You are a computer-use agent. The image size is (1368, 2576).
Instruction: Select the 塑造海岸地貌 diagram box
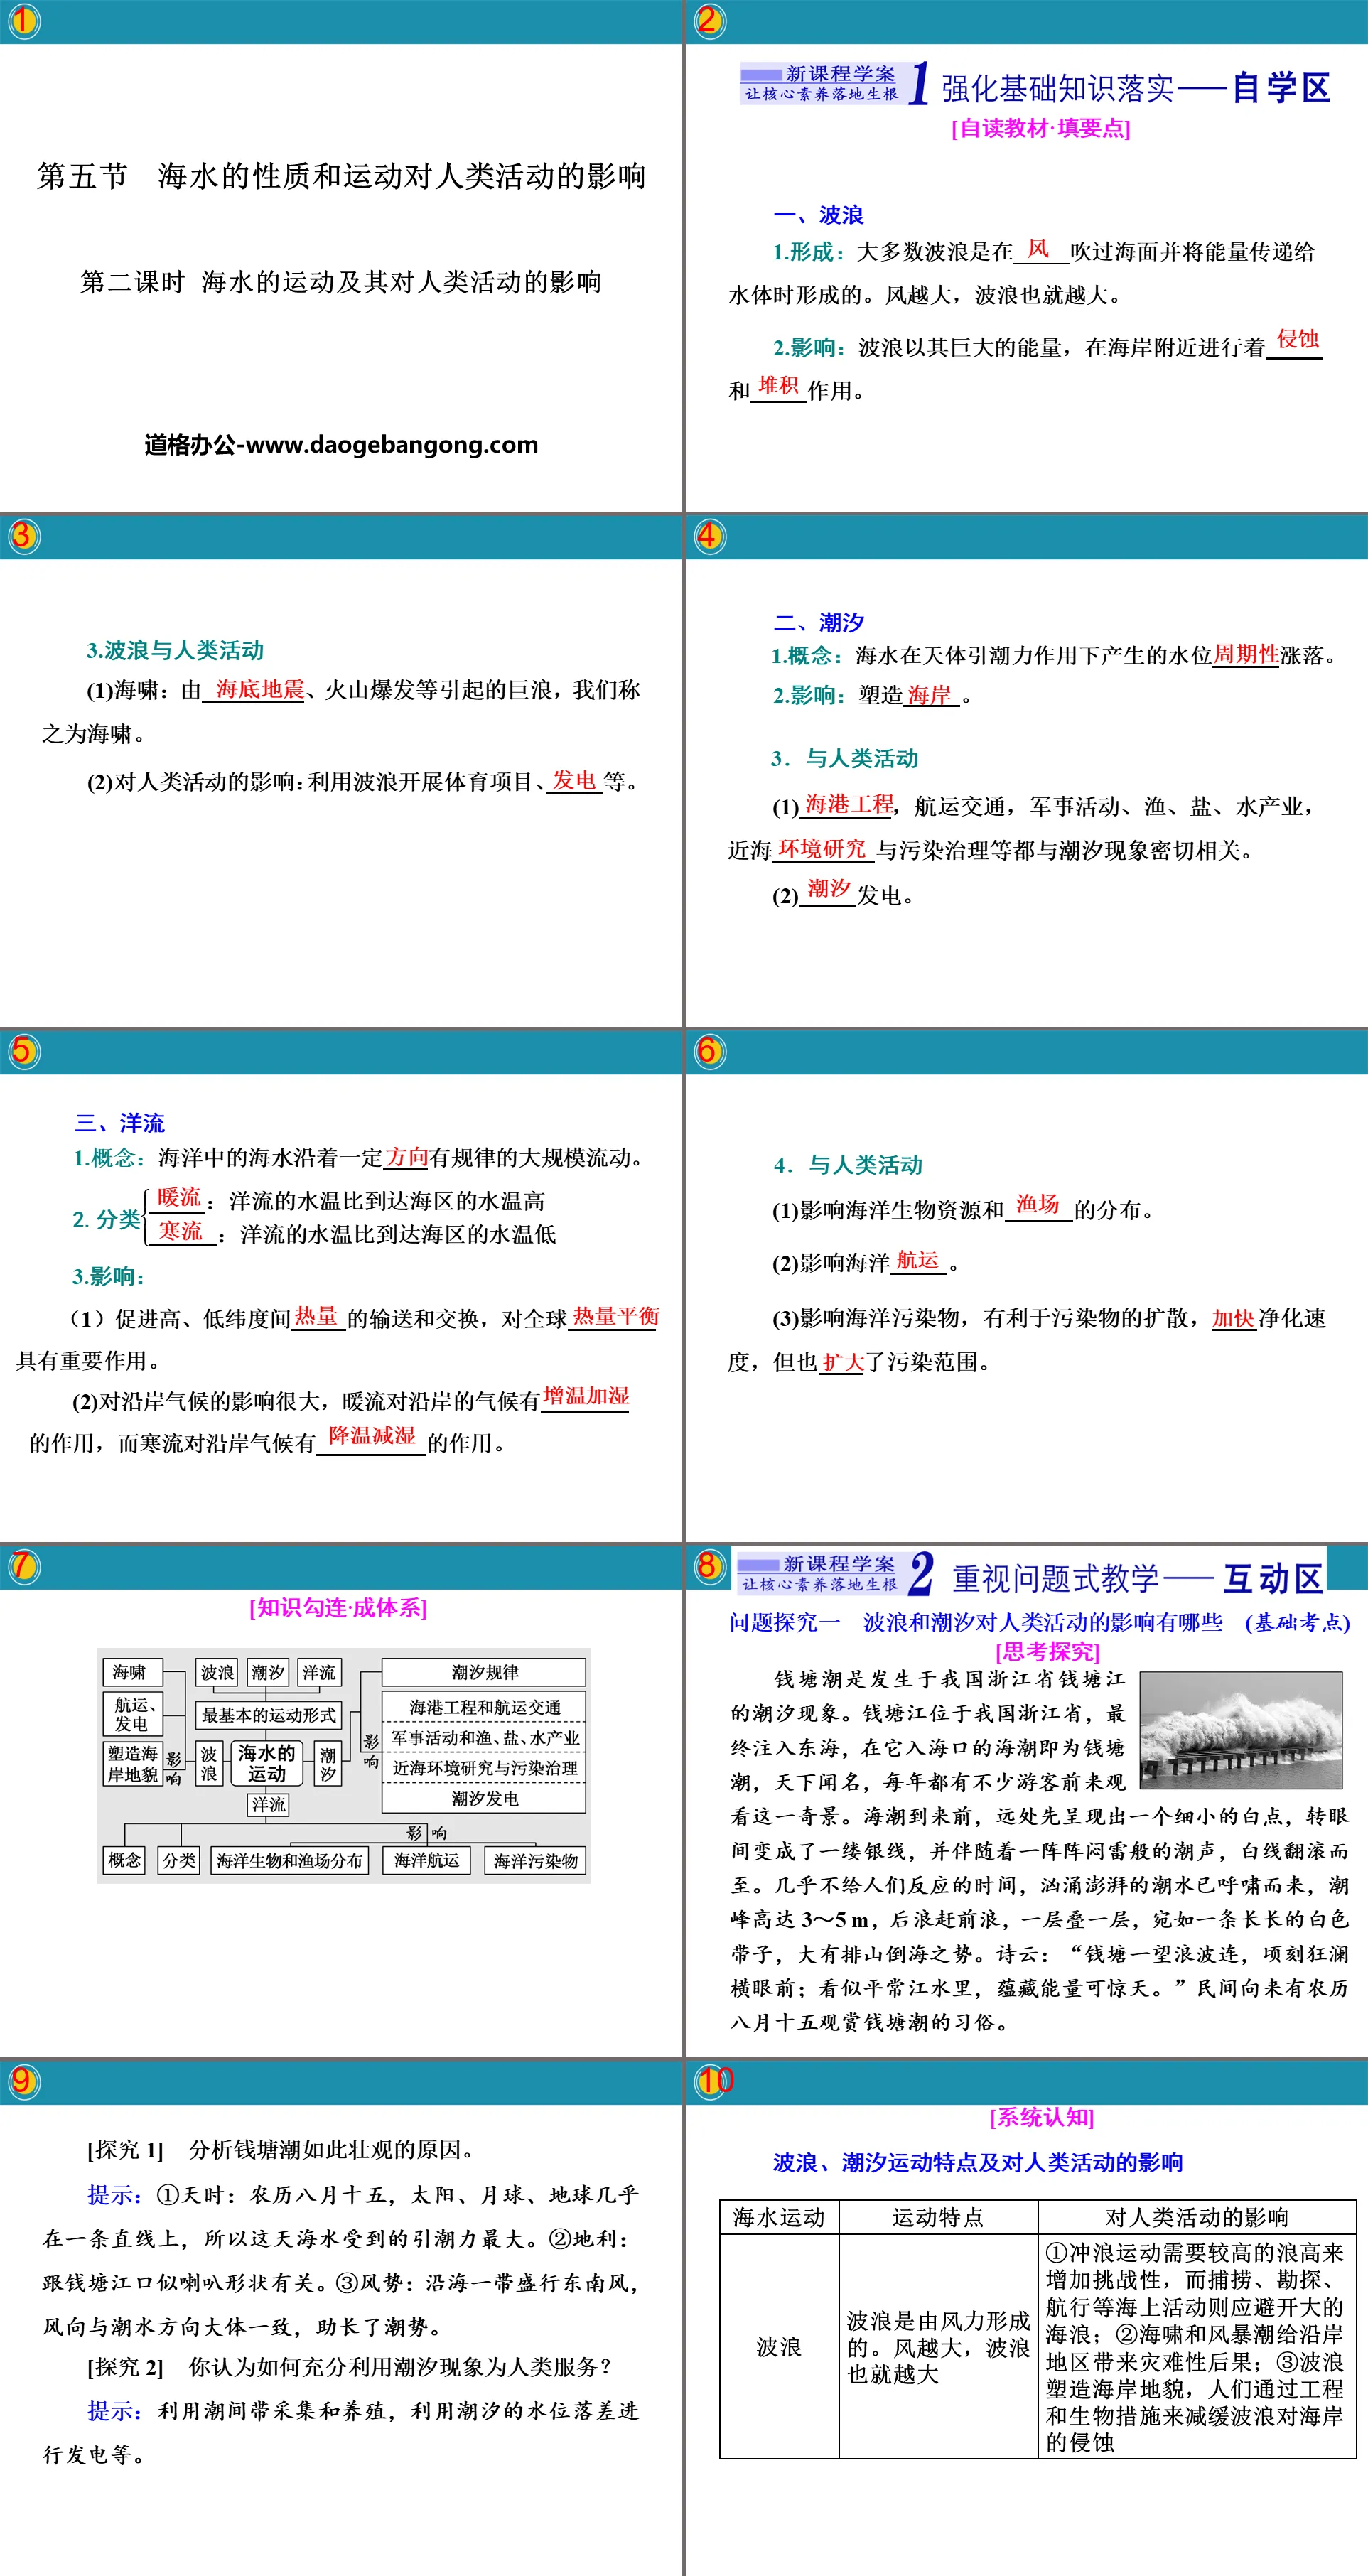pyautogui.click(x=133, y=1765)
